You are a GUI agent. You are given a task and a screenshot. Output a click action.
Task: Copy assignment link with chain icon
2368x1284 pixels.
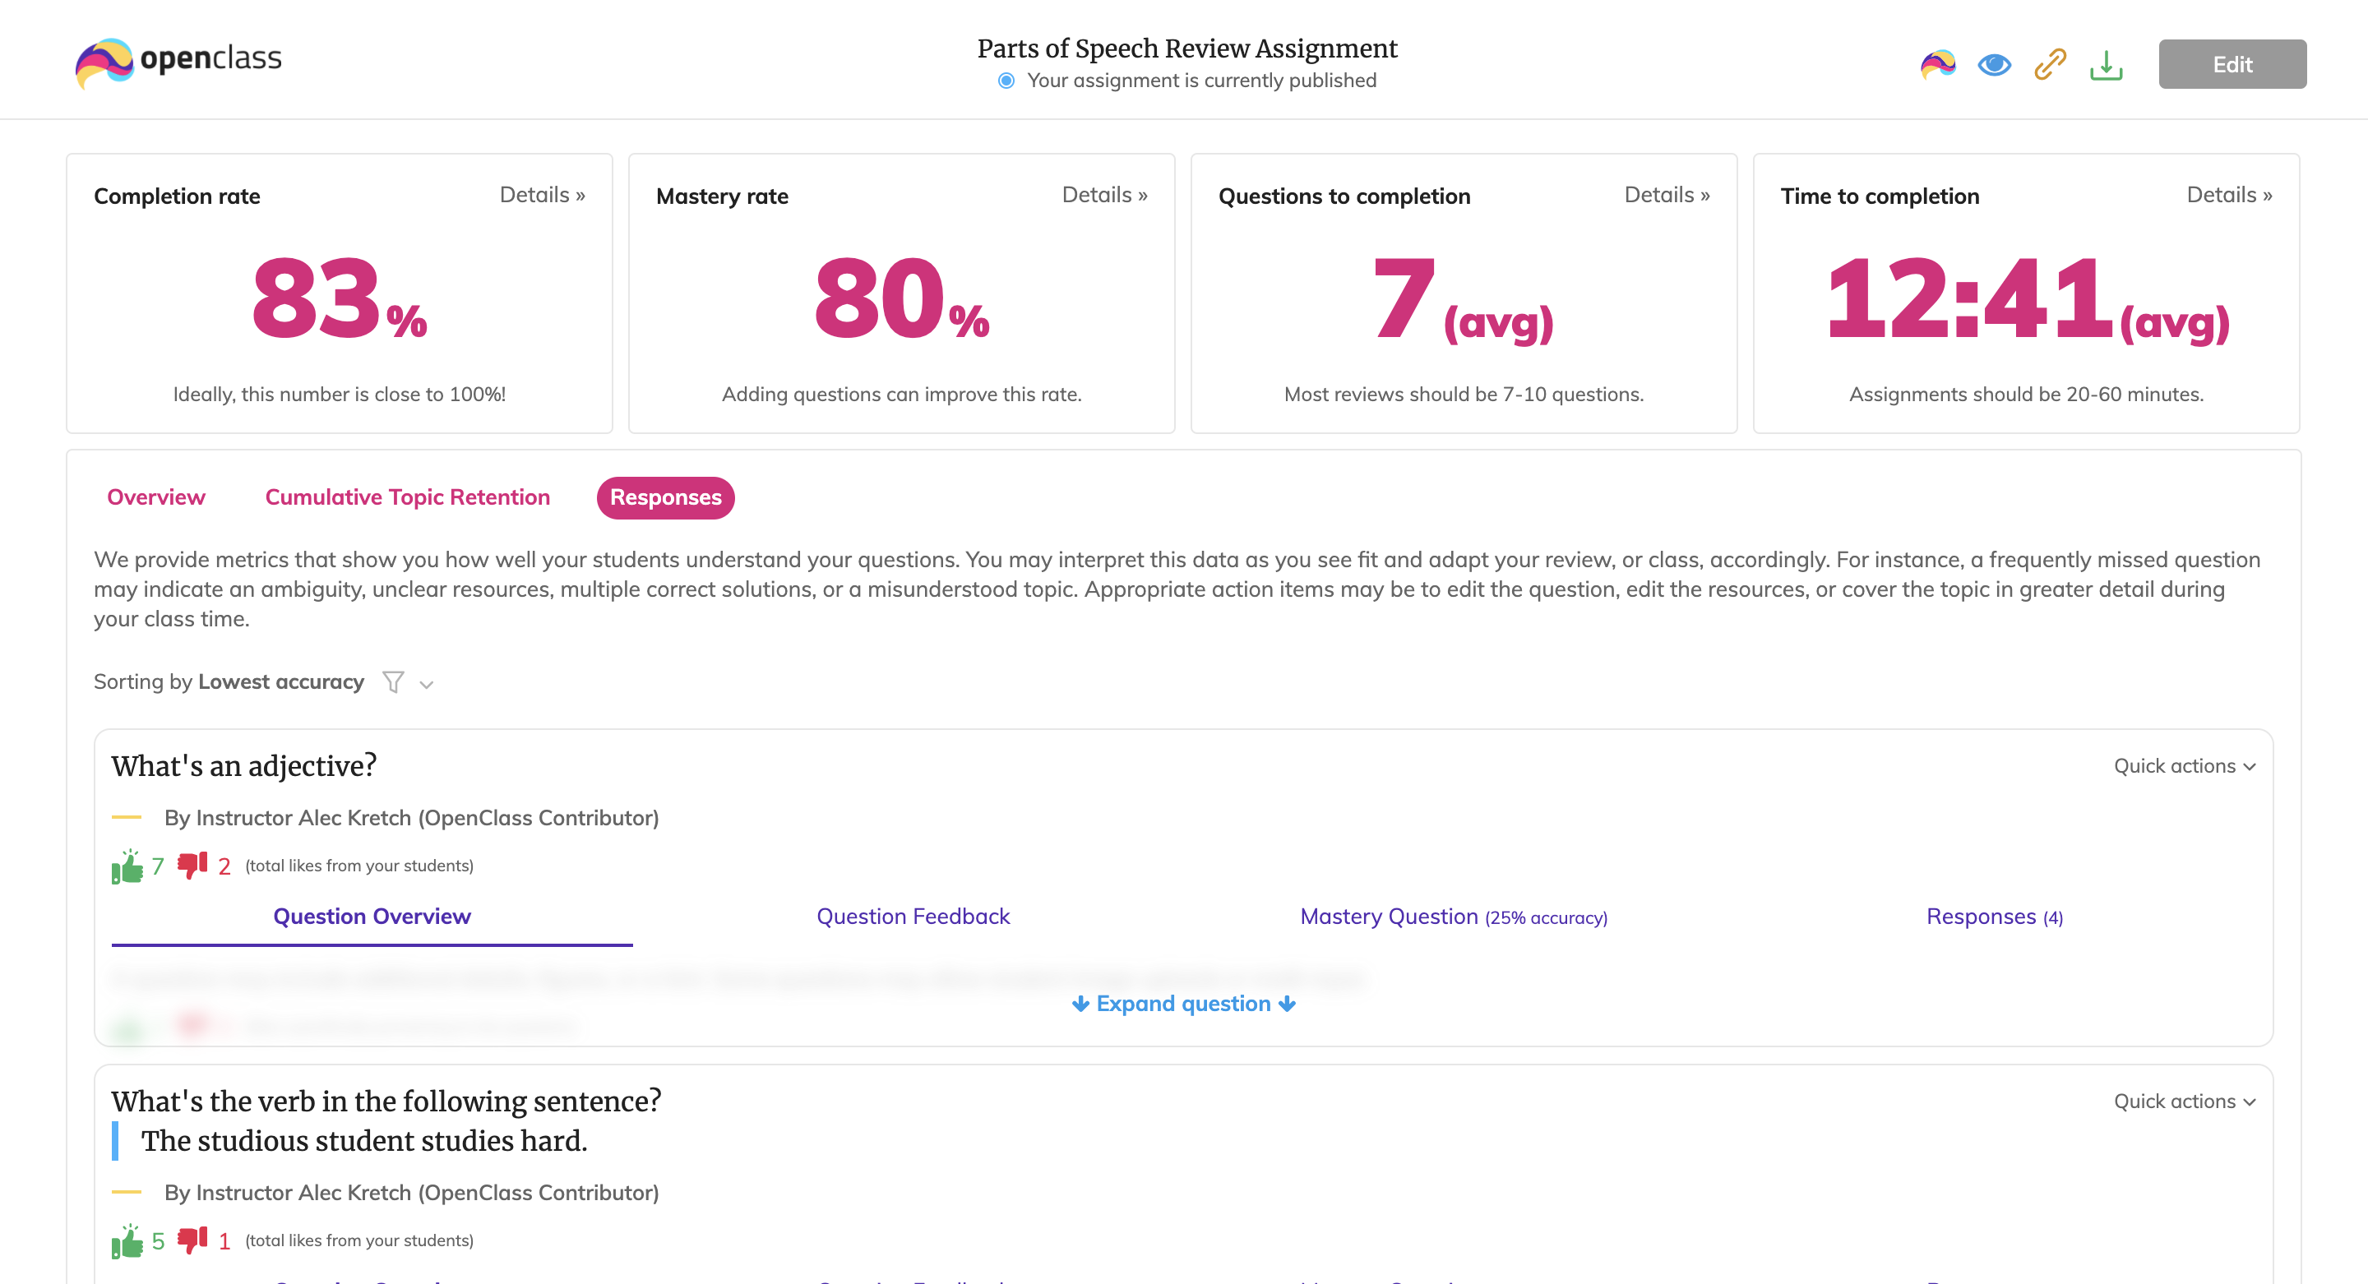(x=2050, y=64)
